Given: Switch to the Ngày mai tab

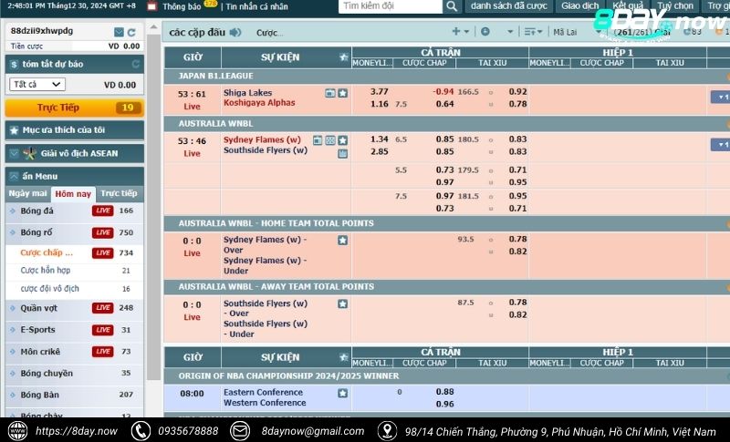Looking at the screenshot, I should point(27,193).
